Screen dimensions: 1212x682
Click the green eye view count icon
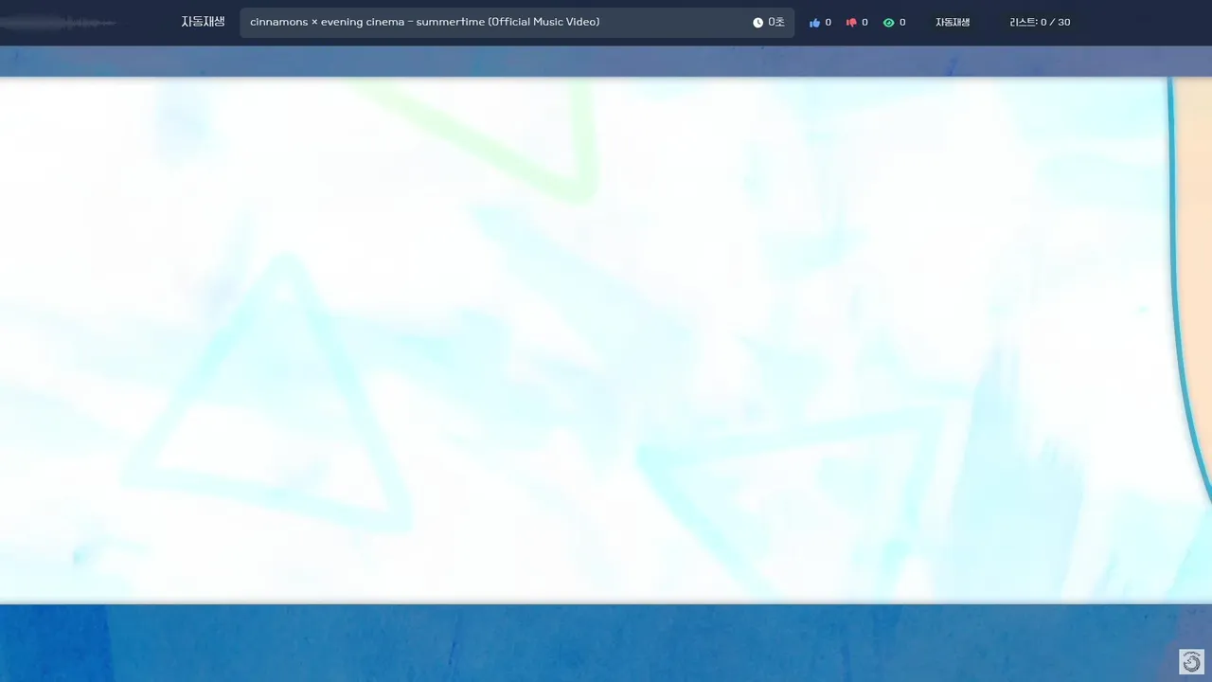pyautogui.click(x=888, y=23)
